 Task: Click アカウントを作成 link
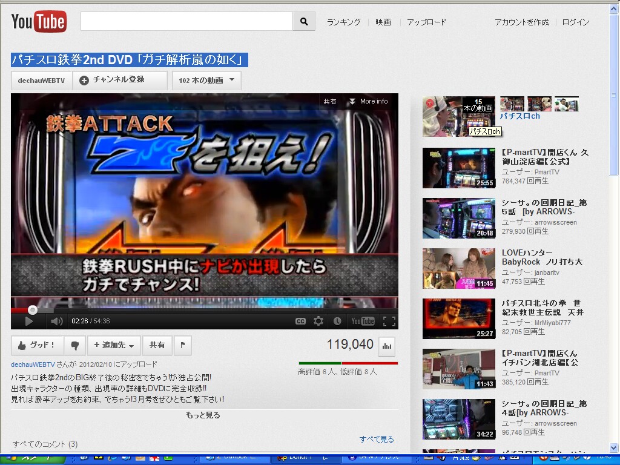[x=521, y=22]
